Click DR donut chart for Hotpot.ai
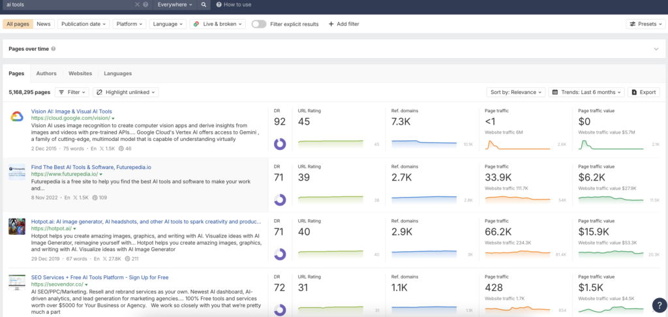Image resolution: width=668 pixels, height=317 pixels. click(x=280, y=254)
